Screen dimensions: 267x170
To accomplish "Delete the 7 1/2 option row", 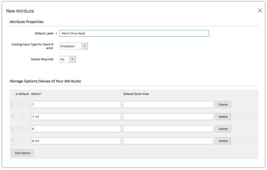I will 223,117.
